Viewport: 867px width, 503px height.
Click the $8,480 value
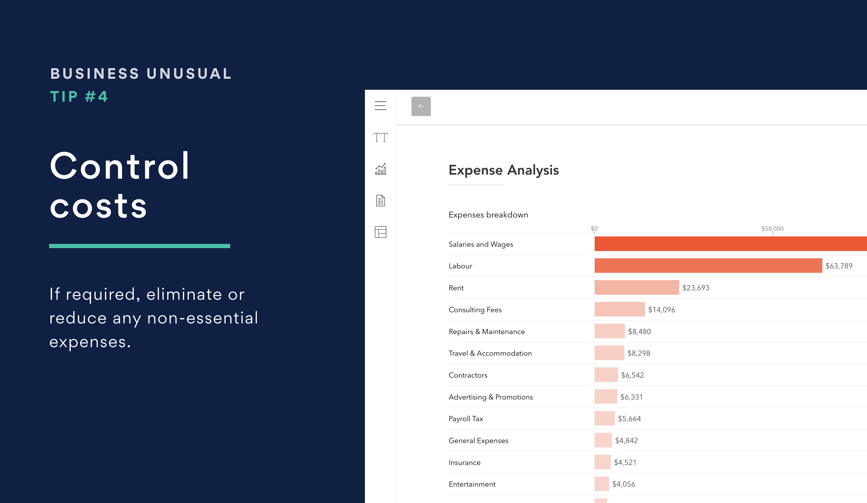click(x=640, y=332)
